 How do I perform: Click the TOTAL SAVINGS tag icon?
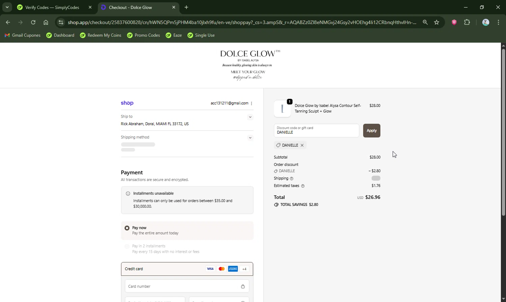(x=276, y=205)
